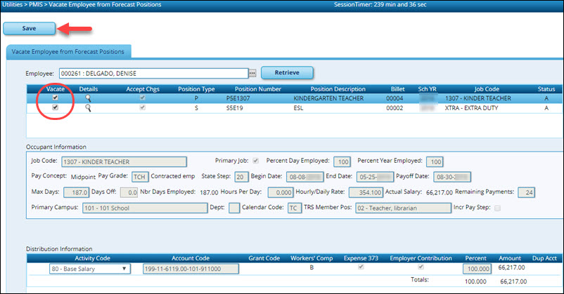This screenshot has width=564, height=294.
Task: Click the Retrieve button
Action: point(287,72)
